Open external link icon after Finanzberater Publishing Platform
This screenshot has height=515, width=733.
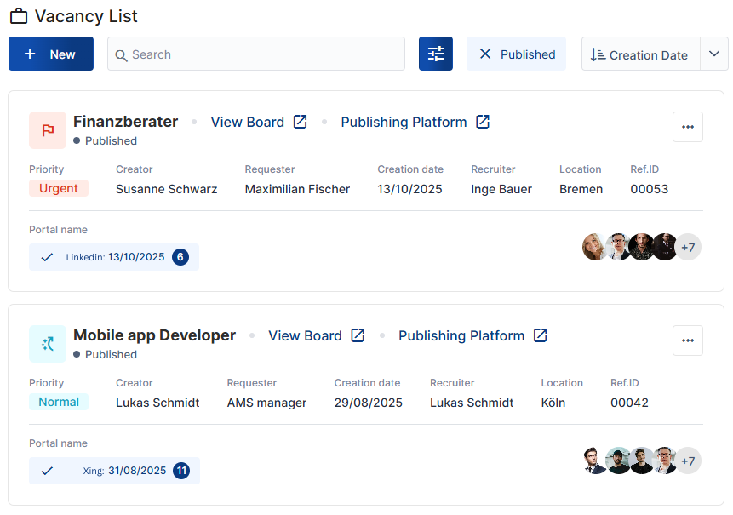point(483,122)
